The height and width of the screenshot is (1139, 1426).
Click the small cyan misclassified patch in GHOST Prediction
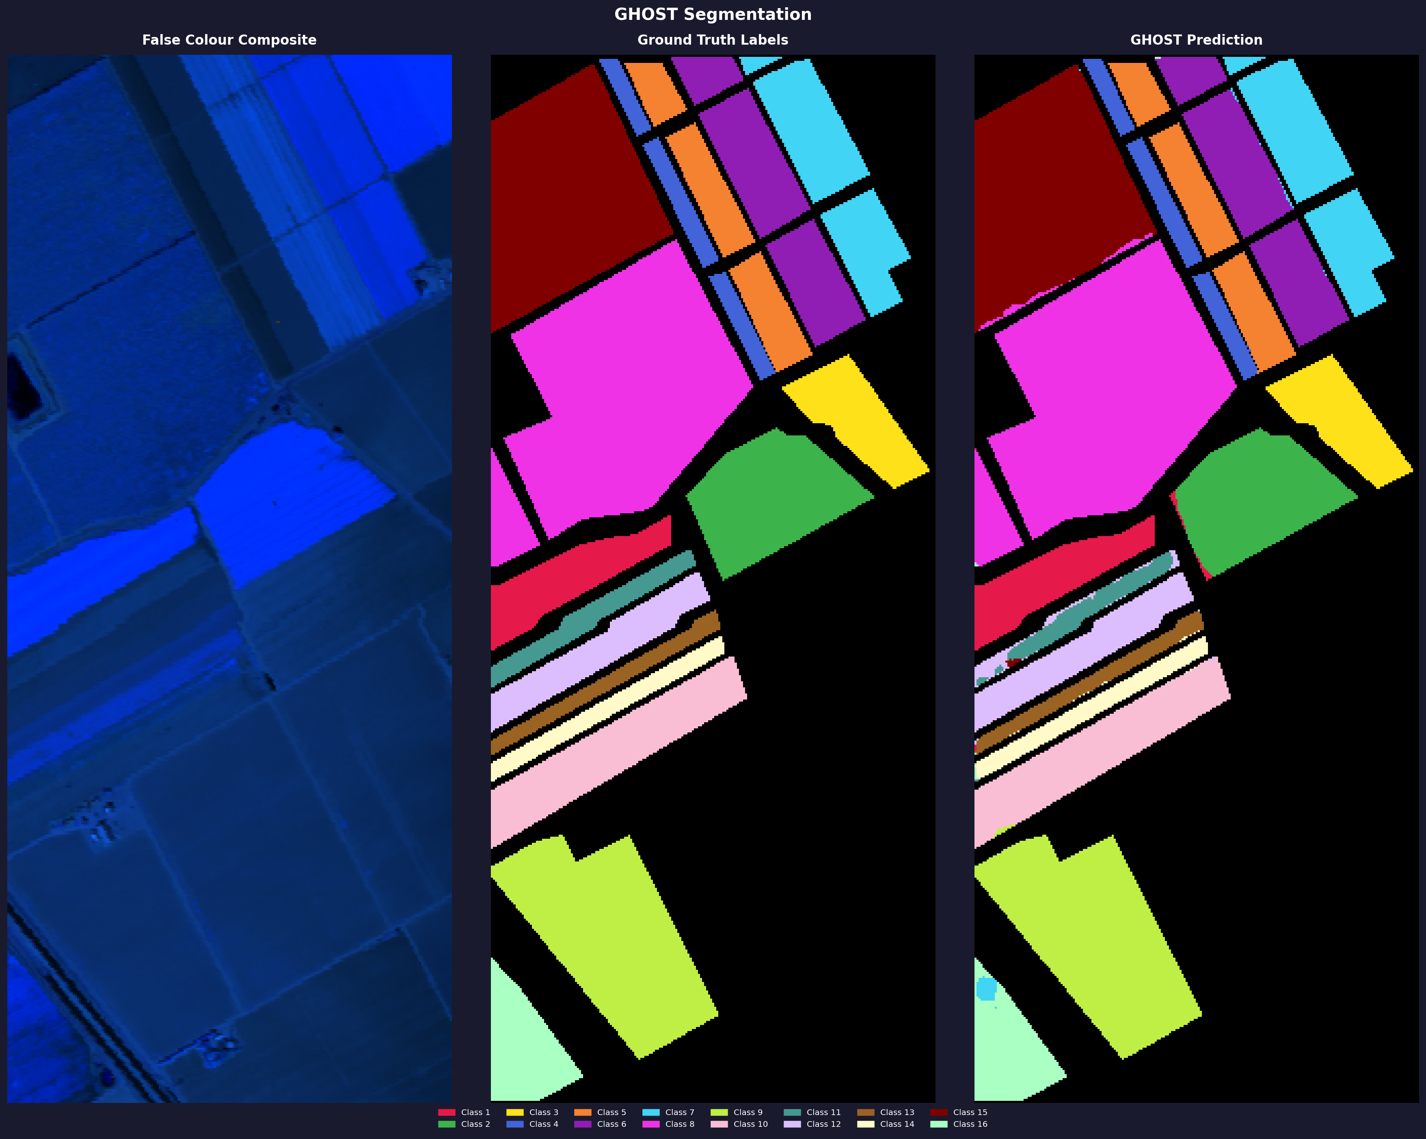986,989
